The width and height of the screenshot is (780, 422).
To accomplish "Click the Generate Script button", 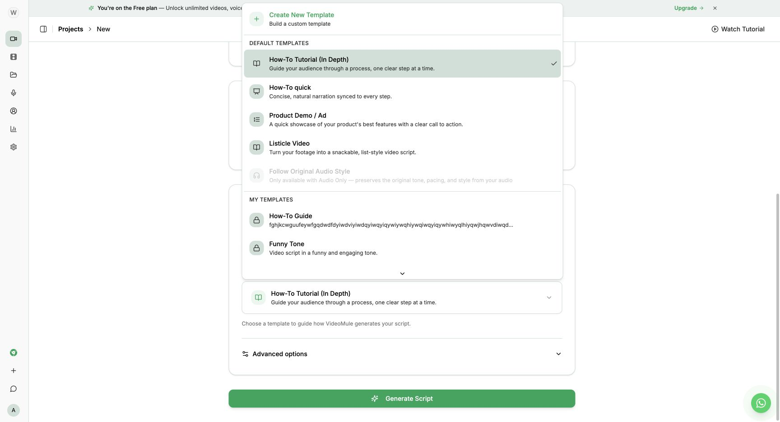I will [402, 399].
